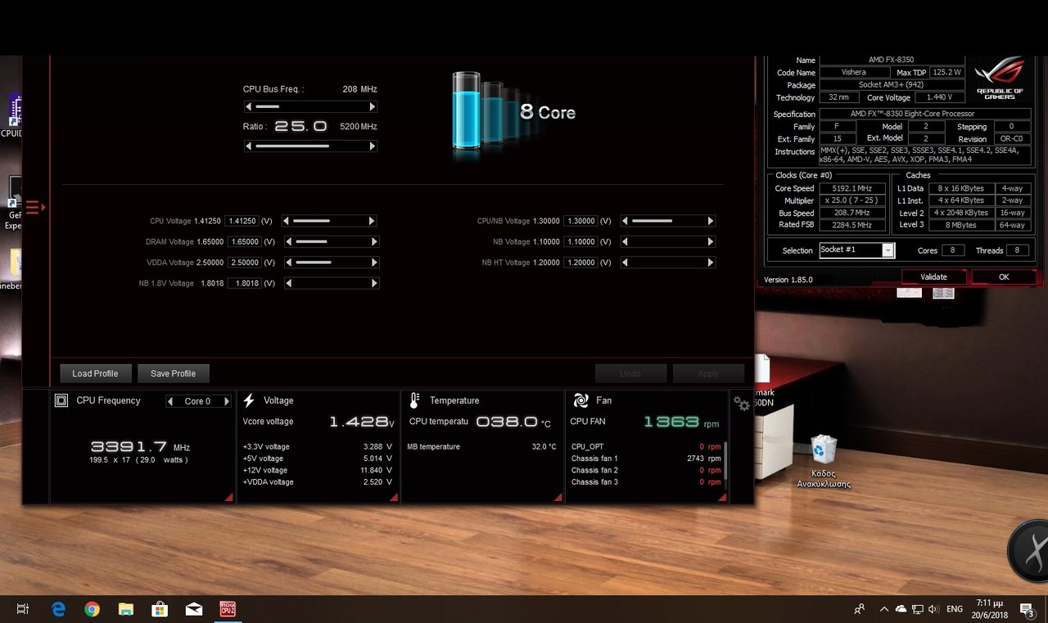
Task: Increase CPU Voltage with right arrow
Action: pos(373,221)
